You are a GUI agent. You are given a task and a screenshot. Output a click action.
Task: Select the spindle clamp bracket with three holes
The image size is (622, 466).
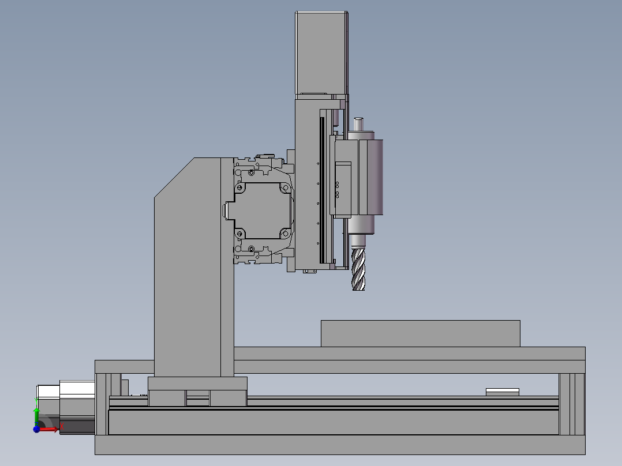coord(343,189)
